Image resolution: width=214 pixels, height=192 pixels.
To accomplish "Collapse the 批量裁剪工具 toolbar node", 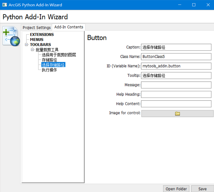I will click(32, 49).
